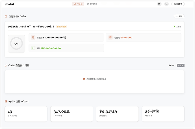Click the database icon beside 总额度
Image resolution: width=195 pixels, height=129 pixels.
coord(33,38)
